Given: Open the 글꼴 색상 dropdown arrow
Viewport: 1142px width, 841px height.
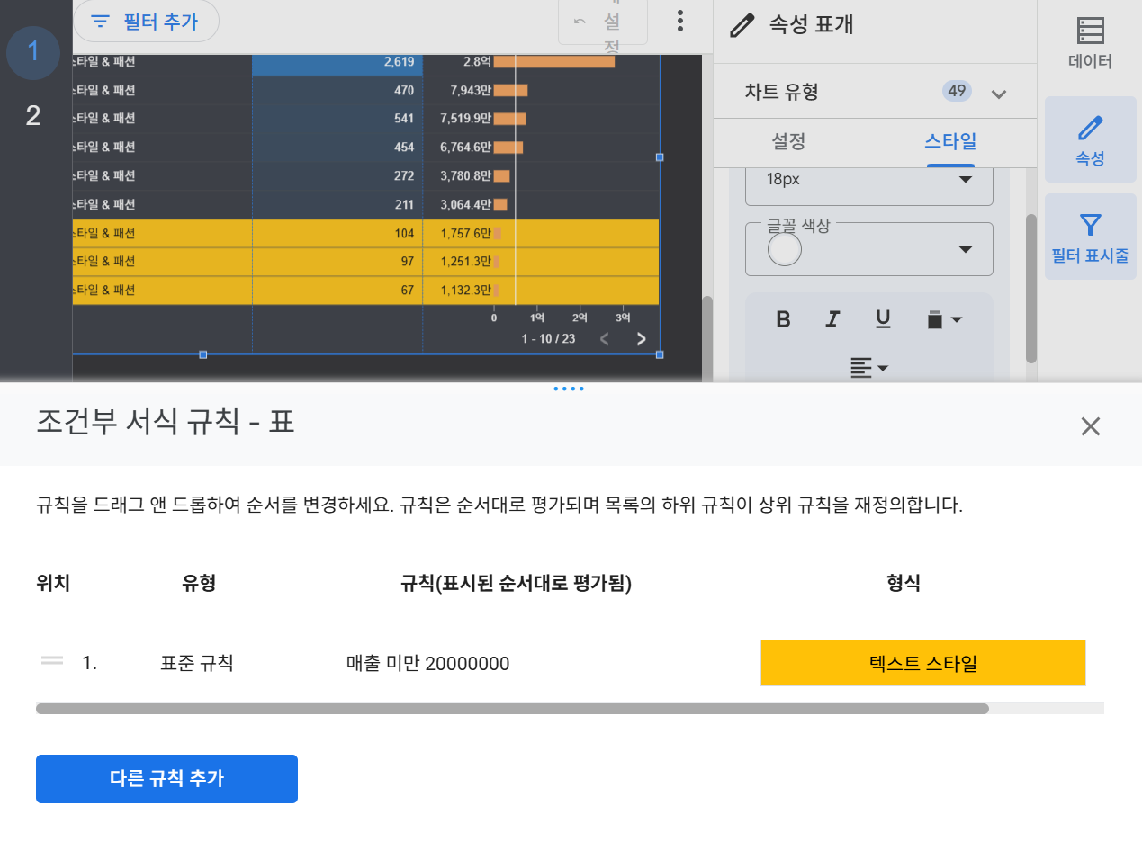Looking at the screenshot, I should (x=966, y=249).
